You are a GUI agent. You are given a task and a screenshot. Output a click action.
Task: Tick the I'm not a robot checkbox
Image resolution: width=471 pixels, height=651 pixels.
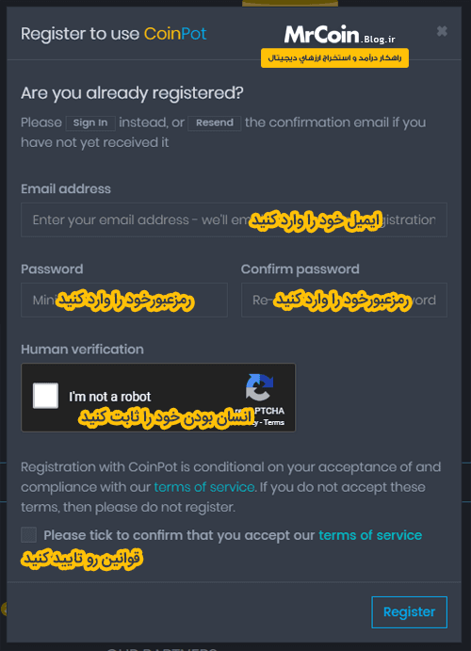pos(45,396)
